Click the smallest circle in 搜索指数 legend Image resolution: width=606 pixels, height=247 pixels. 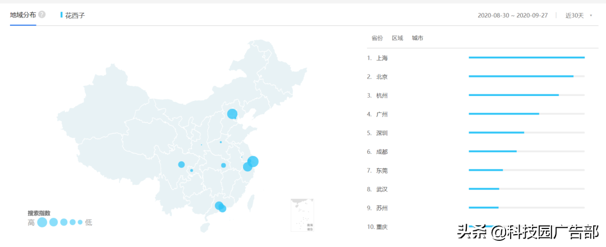[x=80, y=222]
